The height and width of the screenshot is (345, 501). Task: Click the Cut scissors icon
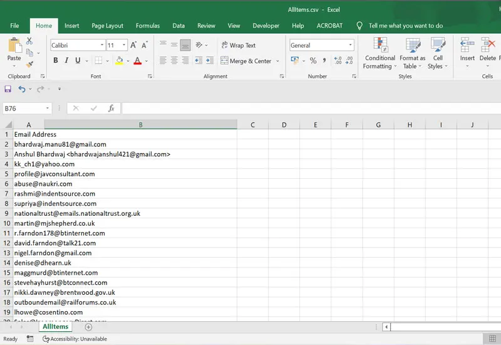click(29, 41)
